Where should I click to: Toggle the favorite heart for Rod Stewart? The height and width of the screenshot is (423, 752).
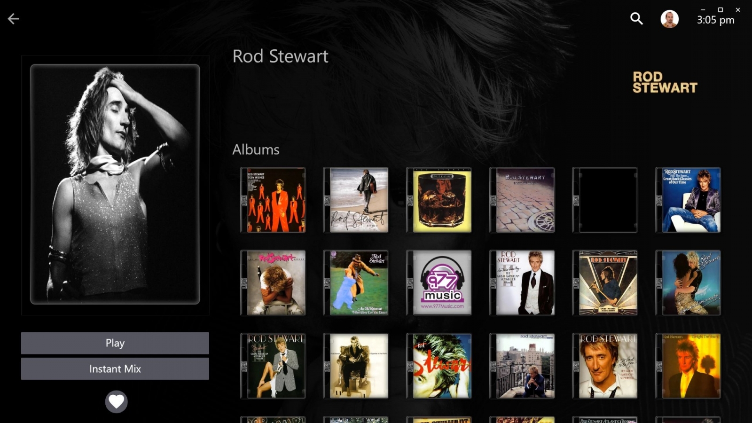click(x=115, y=402)
